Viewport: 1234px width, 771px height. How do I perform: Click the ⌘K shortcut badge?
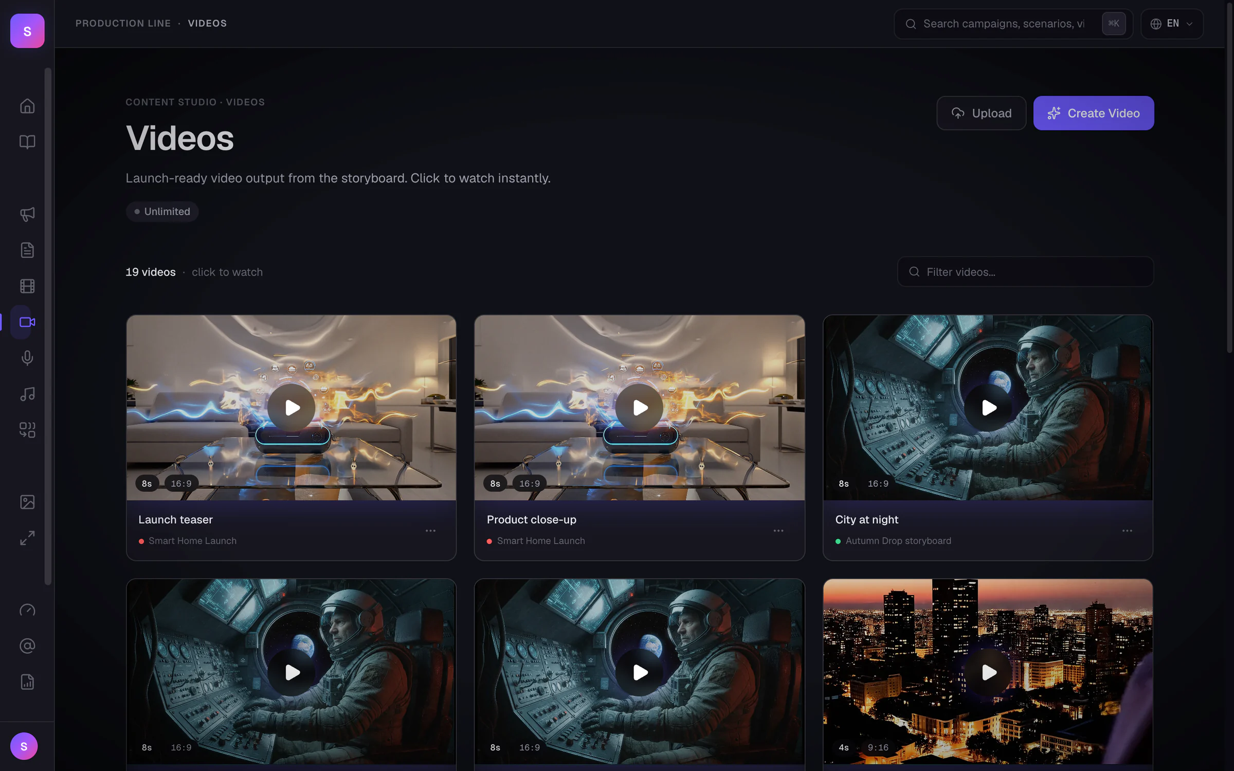[x=1114, y=24]
